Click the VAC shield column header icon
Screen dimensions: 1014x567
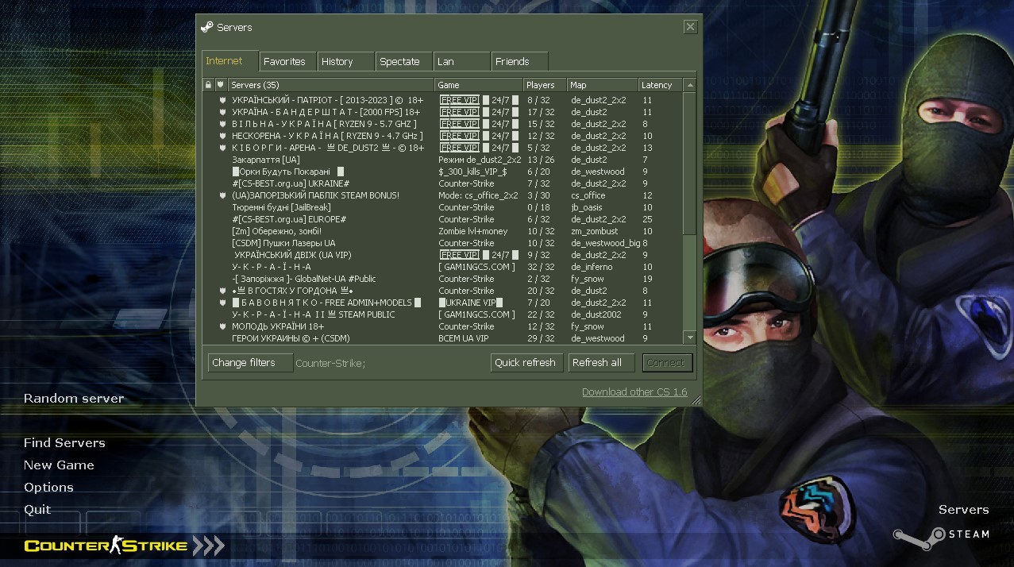tap(221, 85)
